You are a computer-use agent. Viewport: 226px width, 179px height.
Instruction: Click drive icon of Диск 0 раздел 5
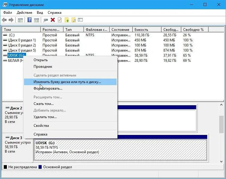[5, 50]
